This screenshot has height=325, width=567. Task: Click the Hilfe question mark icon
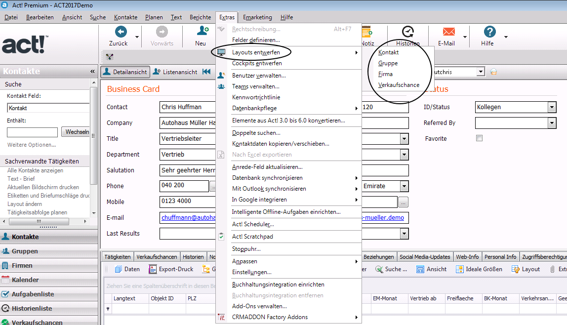pyautogui.click(x=489, y=32)
